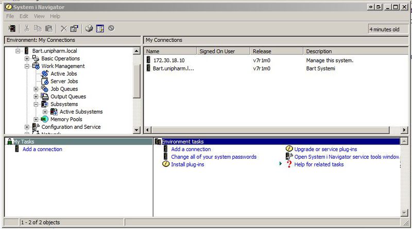Open the View menu
Viewport: 412px width, 229px height.
click(39, 16)
